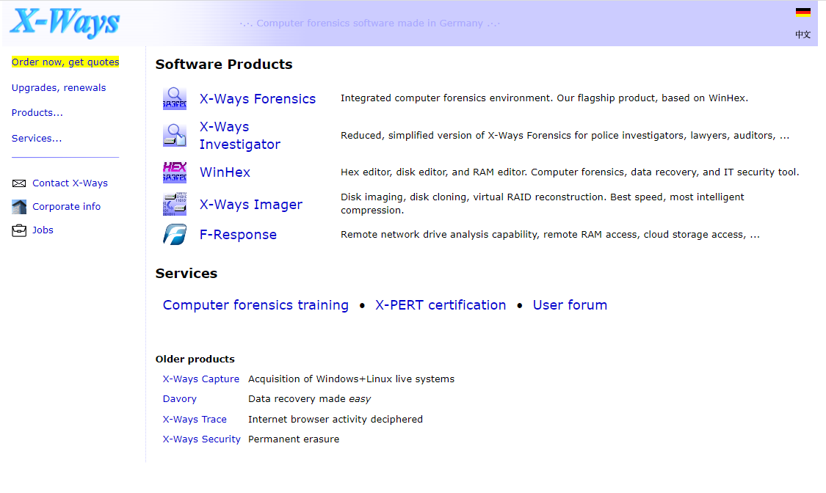Open Contact X-Ways link
826x493 pixels.
click(70, 183)
